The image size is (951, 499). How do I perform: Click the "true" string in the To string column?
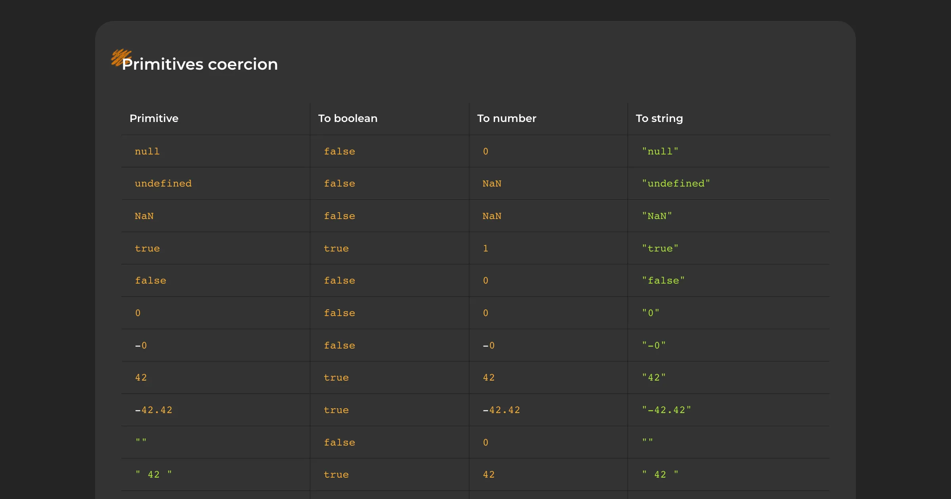click(x=660, y=248)
